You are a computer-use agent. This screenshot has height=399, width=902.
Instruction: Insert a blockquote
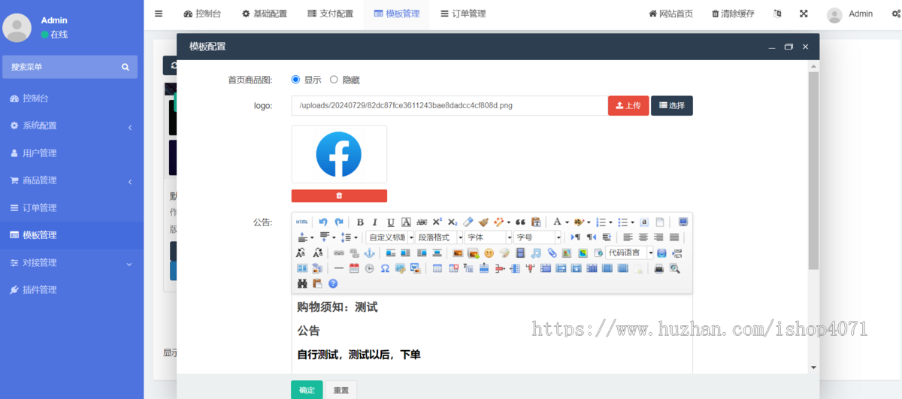[520, 222]
